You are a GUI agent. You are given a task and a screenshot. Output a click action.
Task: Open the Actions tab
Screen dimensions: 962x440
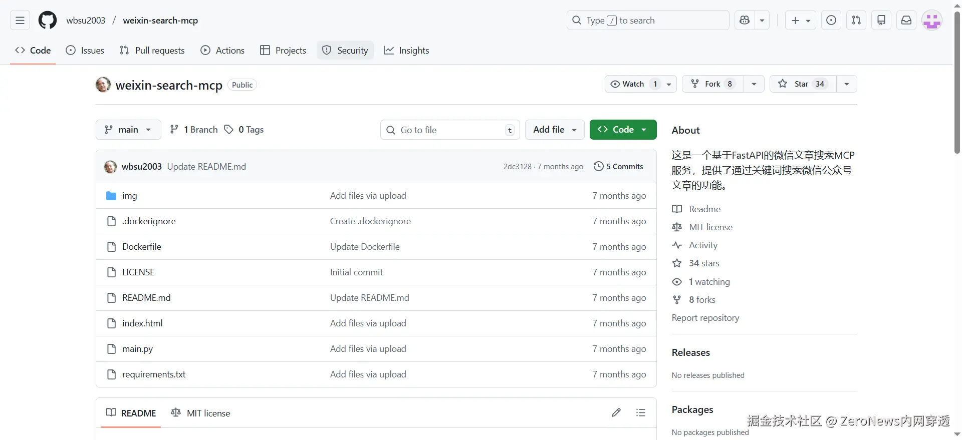pyautogui.click(x=222, y=51)
